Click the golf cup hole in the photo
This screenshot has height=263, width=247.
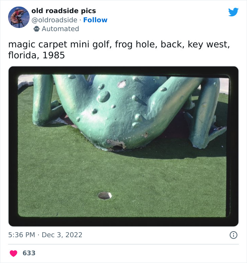point(105,196)
